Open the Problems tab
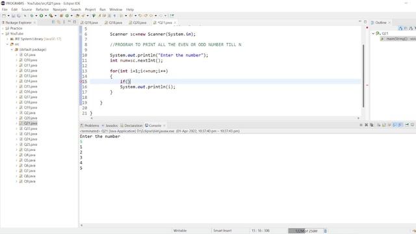 pos(90,125)
